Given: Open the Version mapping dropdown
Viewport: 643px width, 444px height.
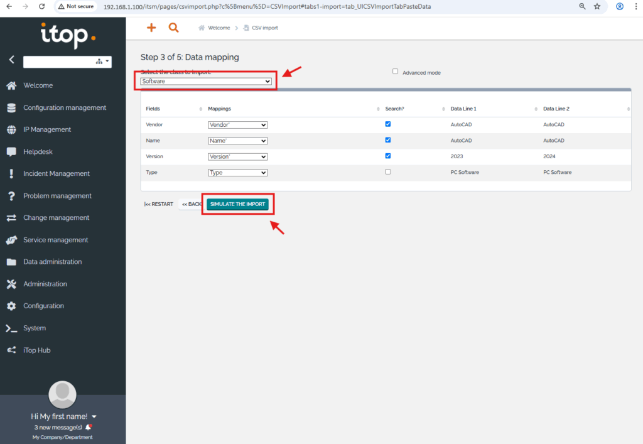Looking at the screenshot, I should pyautogui.click(x=237, y=156).
